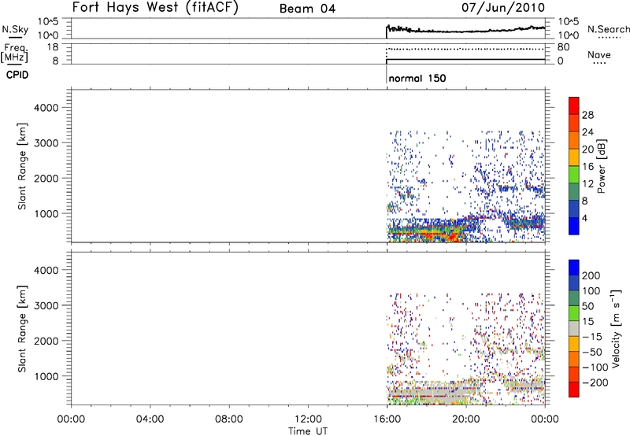Click the "CPID" label
Screen dimensions: 630x436
point(17,75)
